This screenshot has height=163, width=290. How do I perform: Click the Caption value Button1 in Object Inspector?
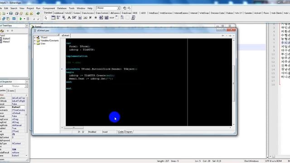pos(18,107)
